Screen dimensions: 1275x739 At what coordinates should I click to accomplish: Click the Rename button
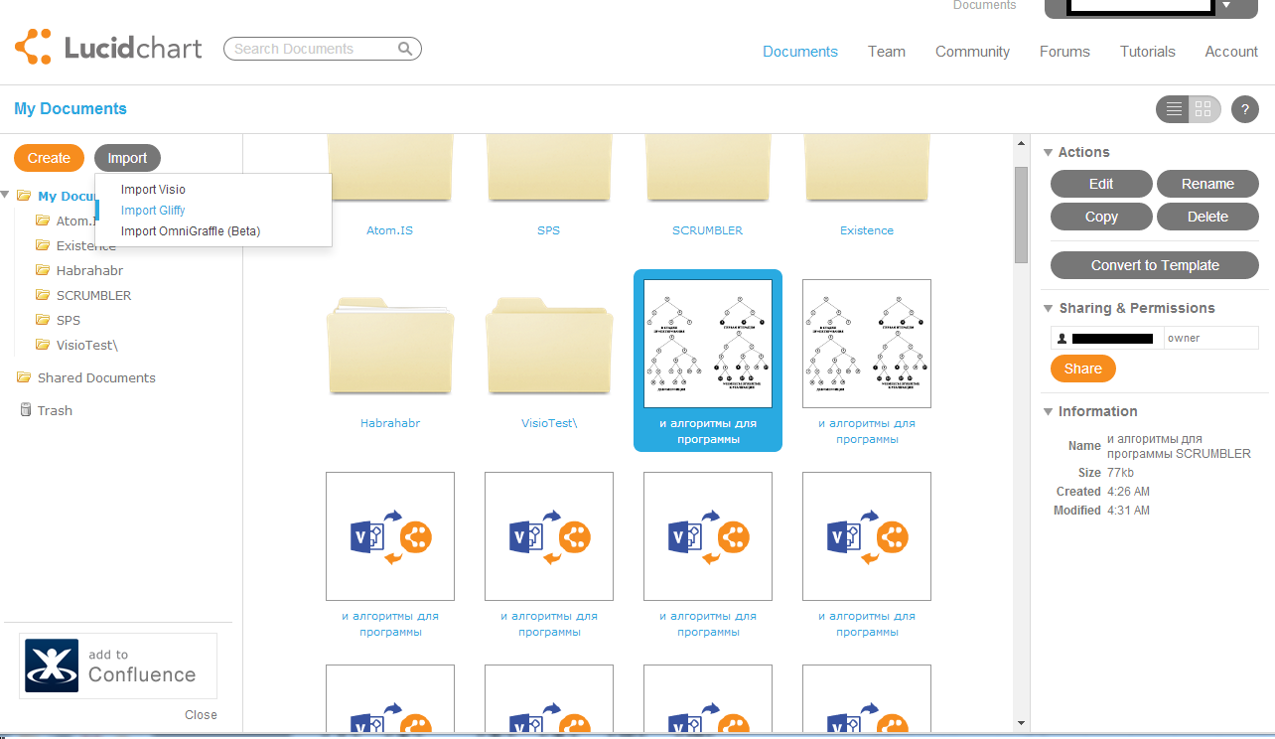click(1207, 184)
